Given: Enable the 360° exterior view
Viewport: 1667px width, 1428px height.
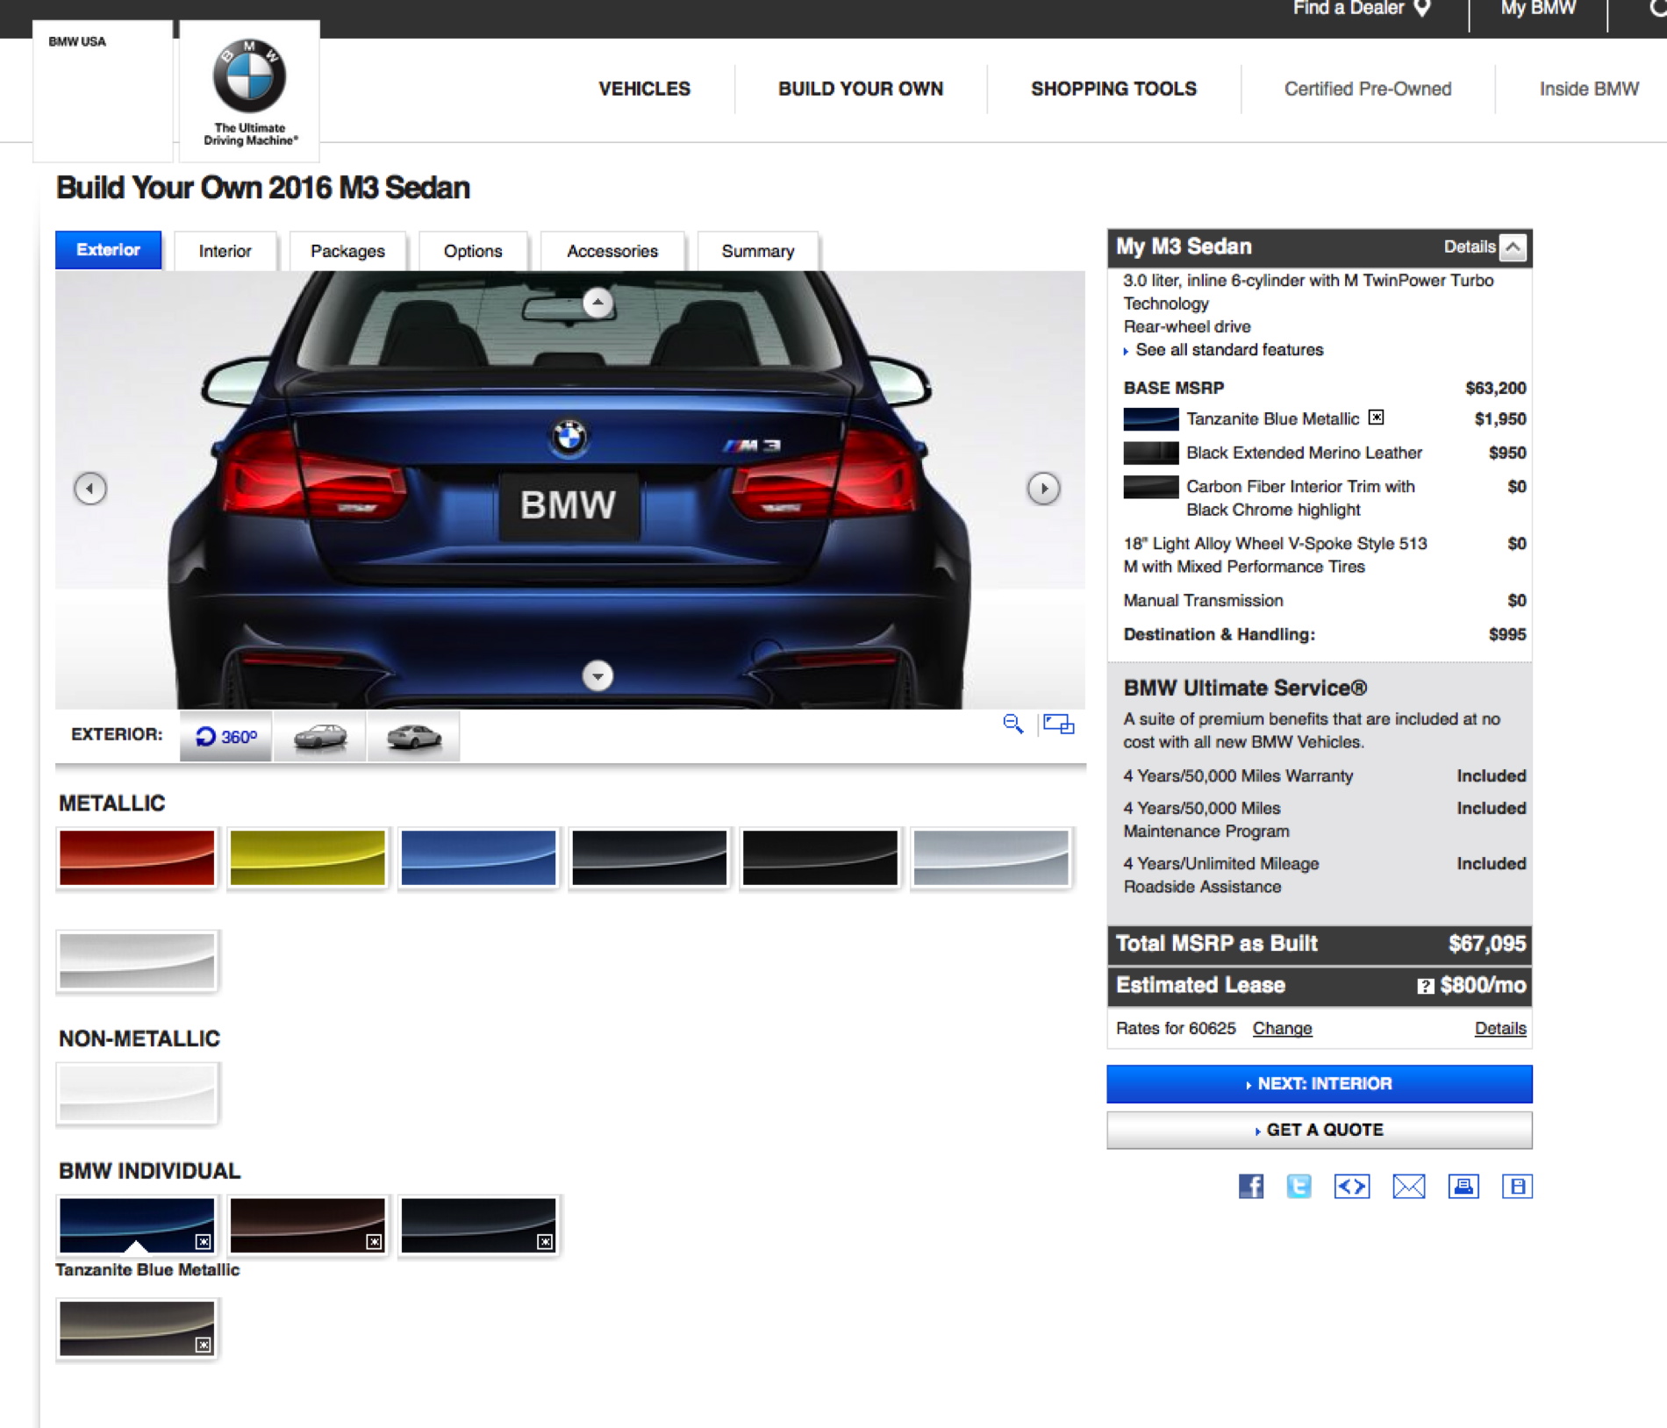Looking at the screenshot, I should point(225,737).
